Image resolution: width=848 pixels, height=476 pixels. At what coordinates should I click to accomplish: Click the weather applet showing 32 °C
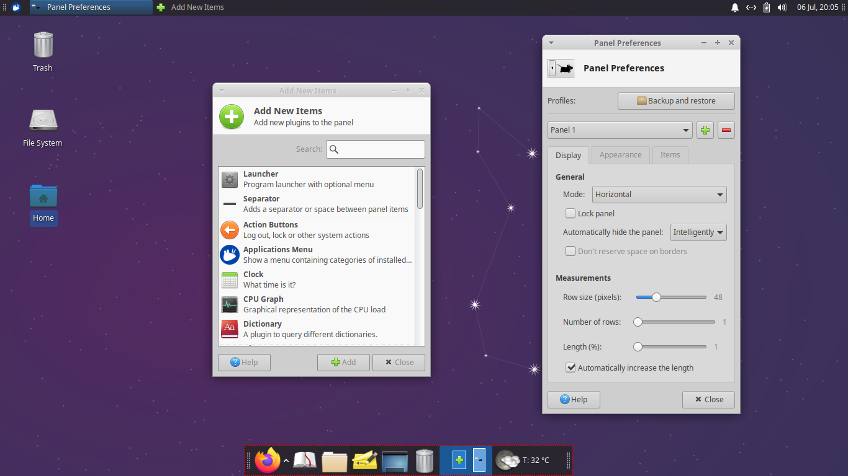(x=525, y=461)
